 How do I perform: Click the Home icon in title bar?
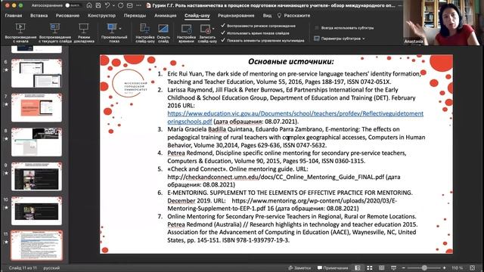click(x=89, y=5)
